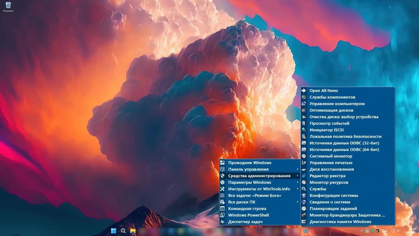Expand Инструменты от WinTools.Info submenu arrow
Viewport: 419px width, 236px height.
point(298,189)
